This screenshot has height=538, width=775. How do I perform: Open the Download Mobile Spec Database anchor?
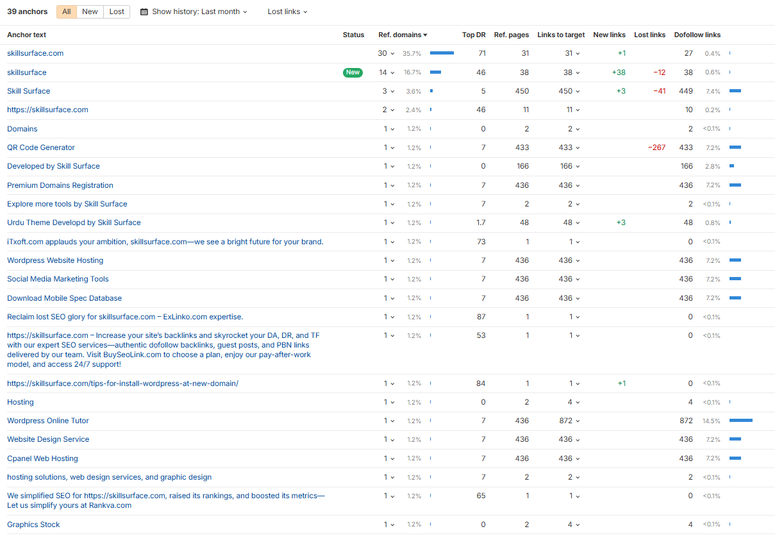64,298
